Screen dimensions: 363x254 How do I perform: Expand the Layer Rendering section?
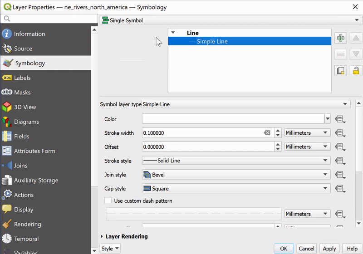coord(126,236)
